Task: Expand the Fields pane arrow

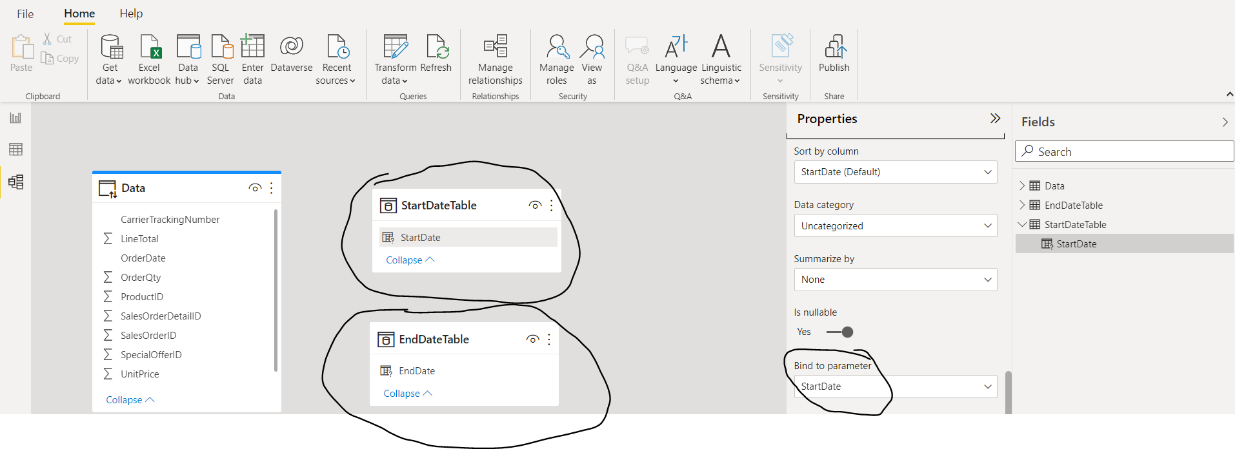Action: point(1225,122)
